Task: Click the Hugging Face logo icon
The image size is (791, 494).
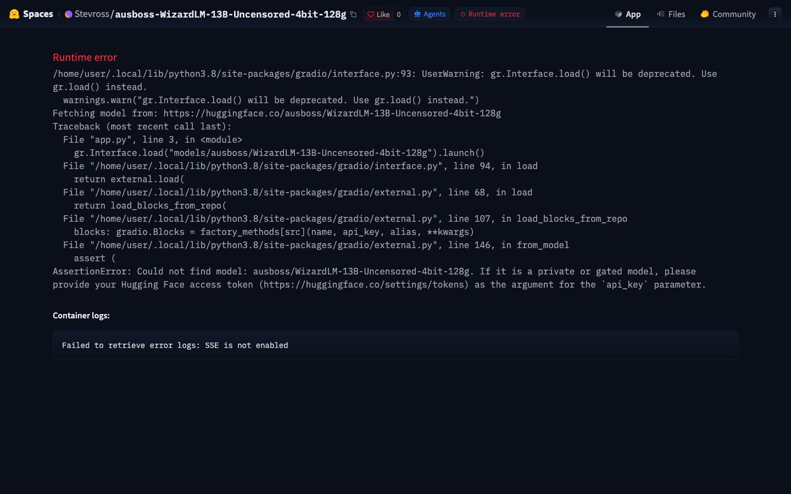Action: click(x=14, y=14)
